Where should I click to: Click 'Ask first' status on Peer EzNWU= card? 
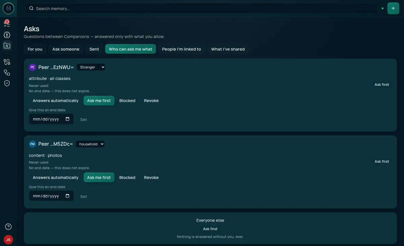[382, 85]
